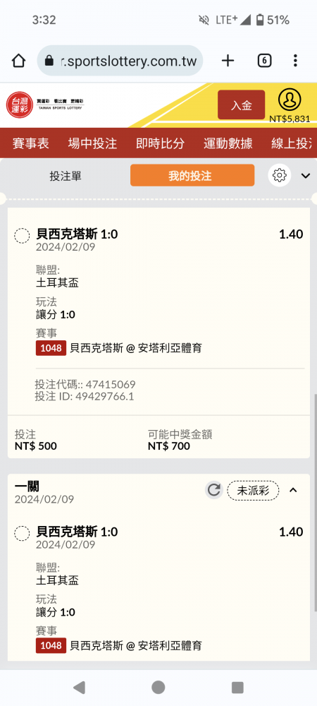The width and height of the screenshot is (317, 706).
Task: Tap the 未派彩 status badge
Action: pos(253,491)
